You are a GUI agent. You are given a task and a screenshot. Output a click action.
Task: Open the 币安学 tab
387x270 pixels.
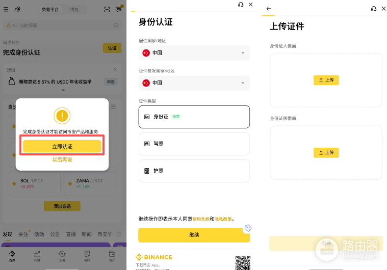[105, 234]
